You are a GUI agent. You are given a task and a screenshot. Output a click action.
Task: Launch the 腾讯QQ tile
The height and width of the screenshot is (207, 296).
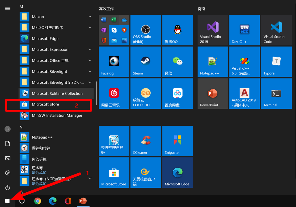click(177, 30)
